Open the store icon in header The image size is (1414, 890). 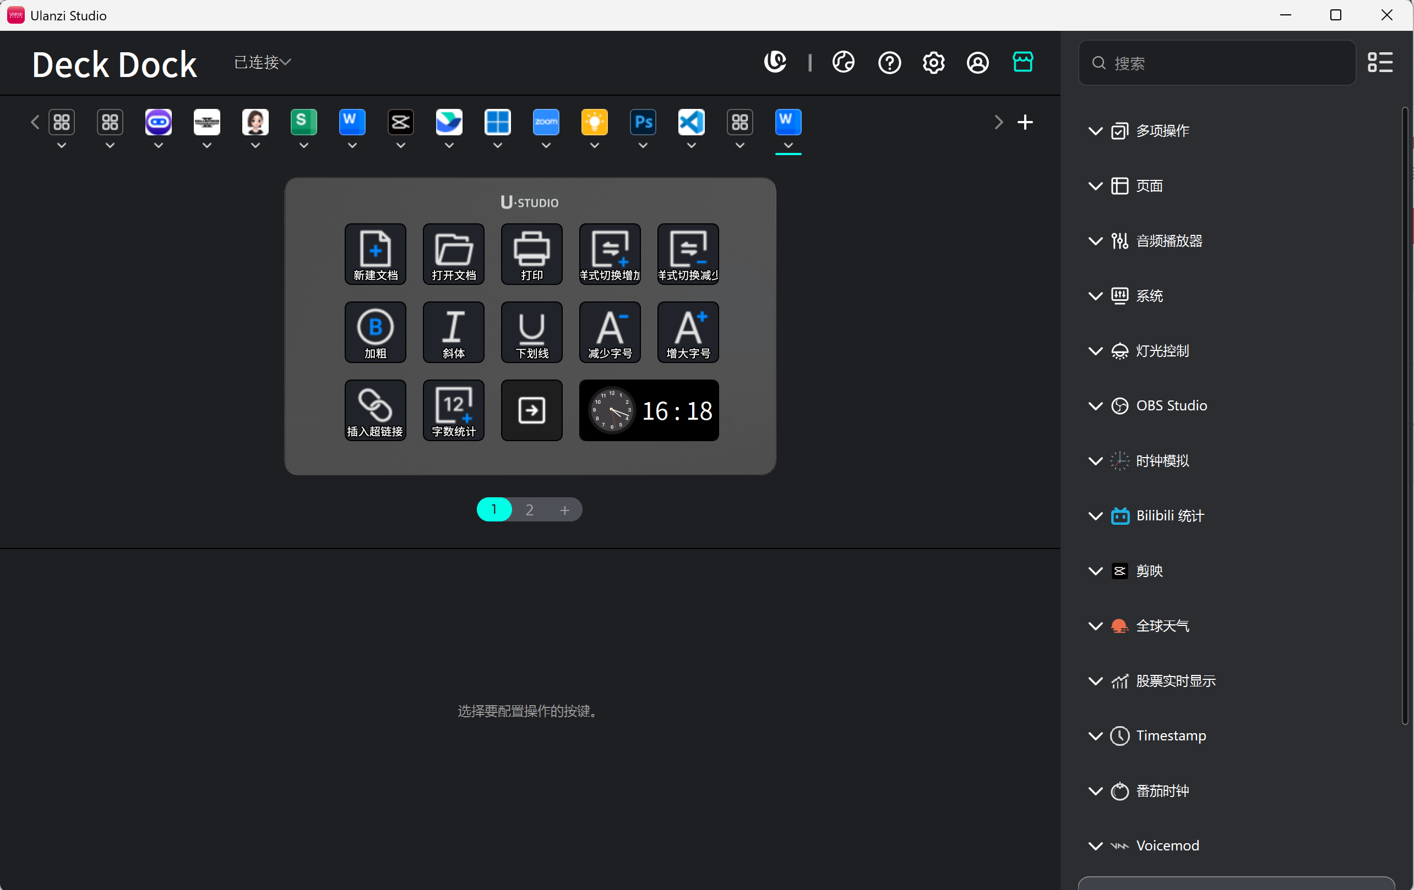click(x=1023, y=62)
